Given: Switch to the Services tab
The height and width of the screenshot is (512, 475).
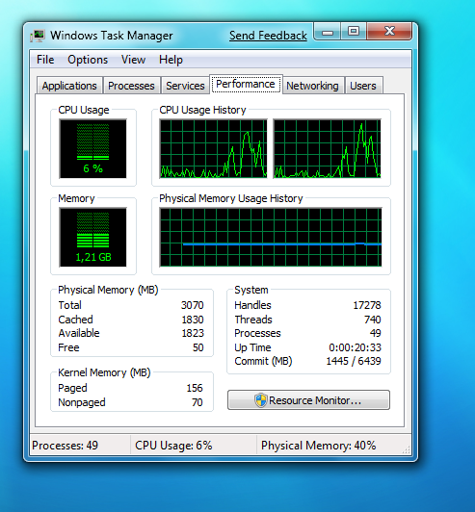Looking at the screenshot, I should pyautogui.click(x=185, y=86).
